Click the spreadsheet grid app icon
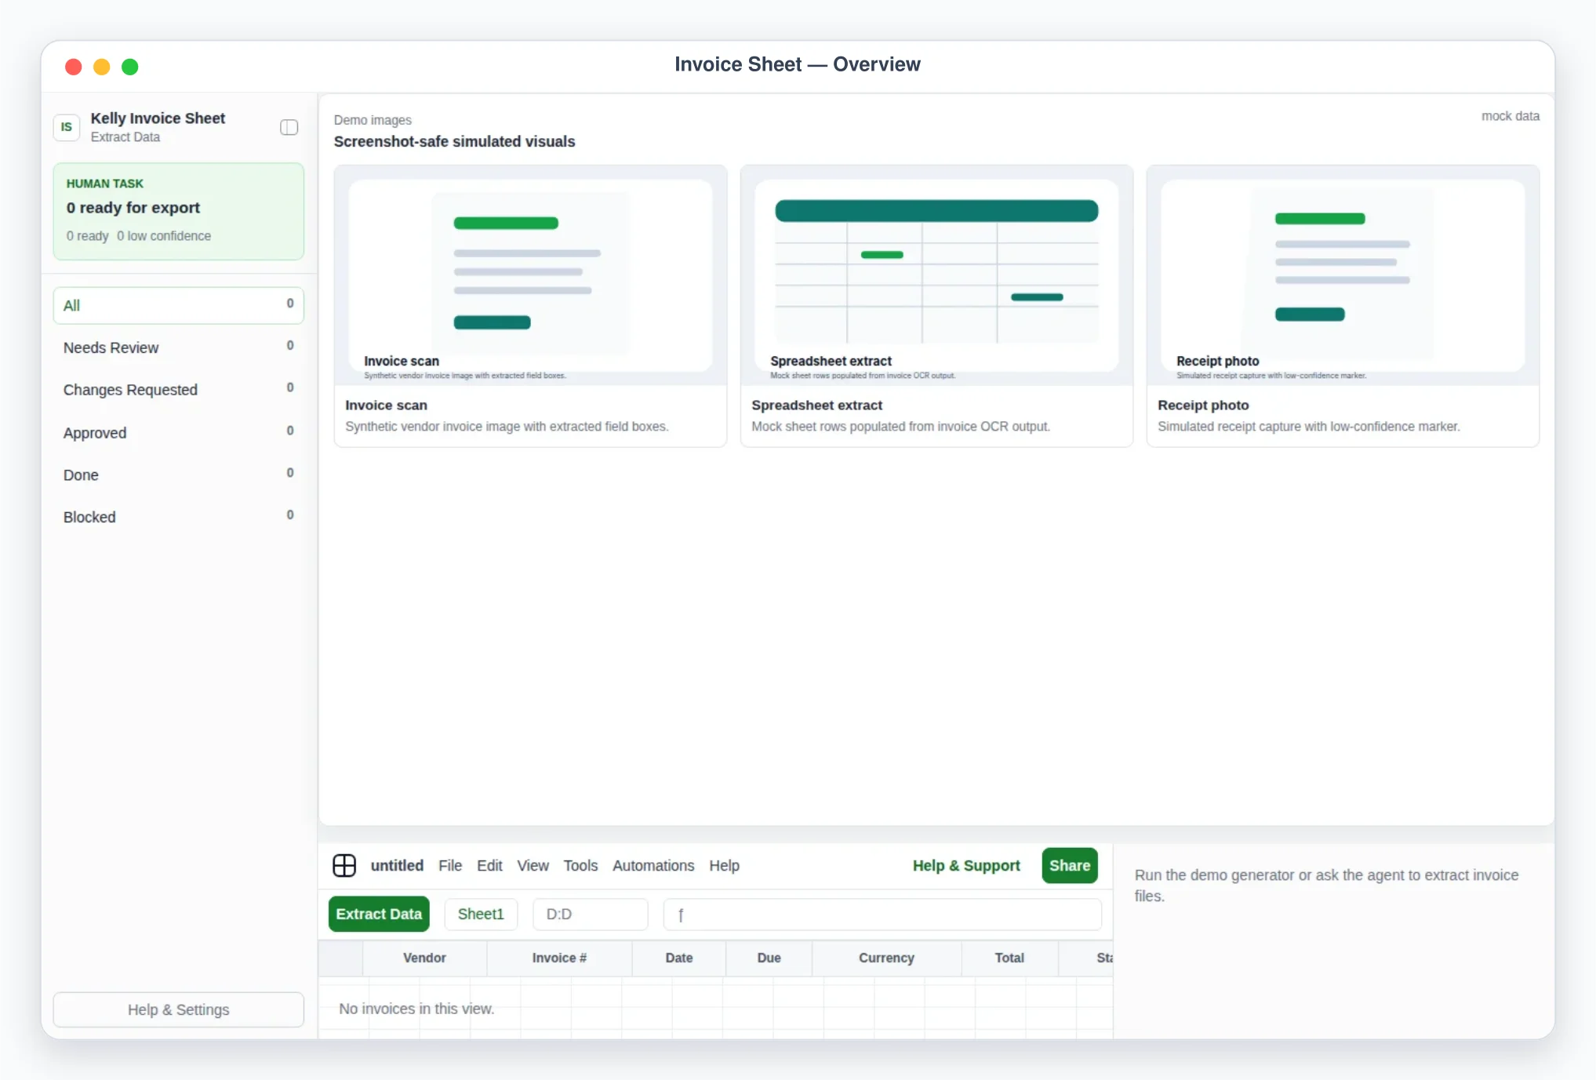The height and width of the screenshot is (1080, 1596). point(344,865)
